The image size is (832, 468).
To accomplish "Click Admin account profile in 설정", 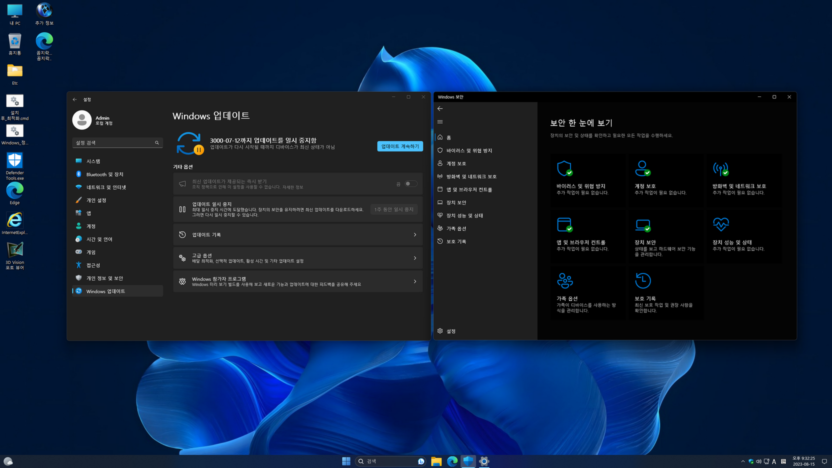I will tap(94, 120).
